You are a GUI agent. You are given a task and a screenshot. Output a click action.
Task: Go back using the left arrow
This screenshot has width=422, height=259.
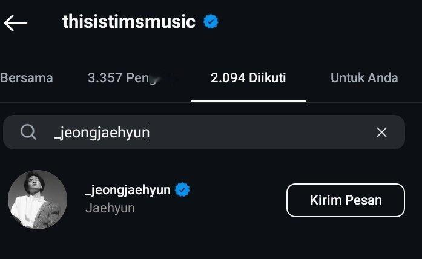click(16, 23)
